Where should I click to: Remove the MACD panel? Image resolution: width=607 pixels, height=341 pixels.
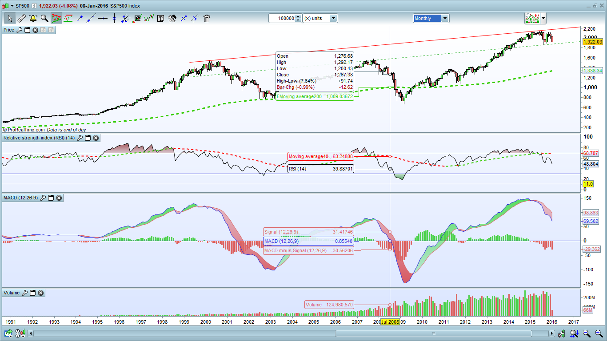click(x=59, y=198)
